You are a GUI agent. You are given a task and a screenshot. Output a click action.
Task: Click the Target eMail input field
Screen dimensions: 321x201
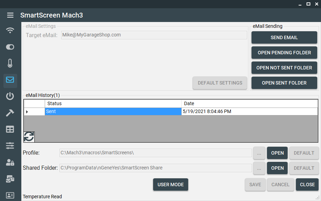point(154,35)
